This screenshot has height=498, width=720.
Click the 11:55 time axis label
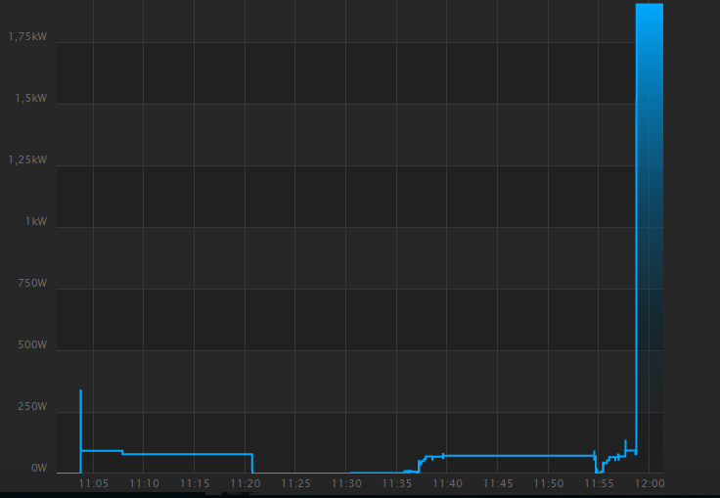point(599,483)
